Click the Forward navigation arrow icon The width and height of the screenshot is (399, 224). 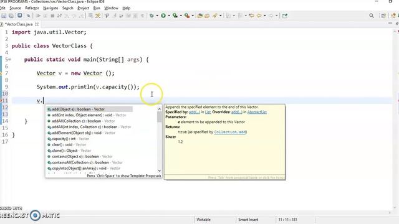point(271,16)
